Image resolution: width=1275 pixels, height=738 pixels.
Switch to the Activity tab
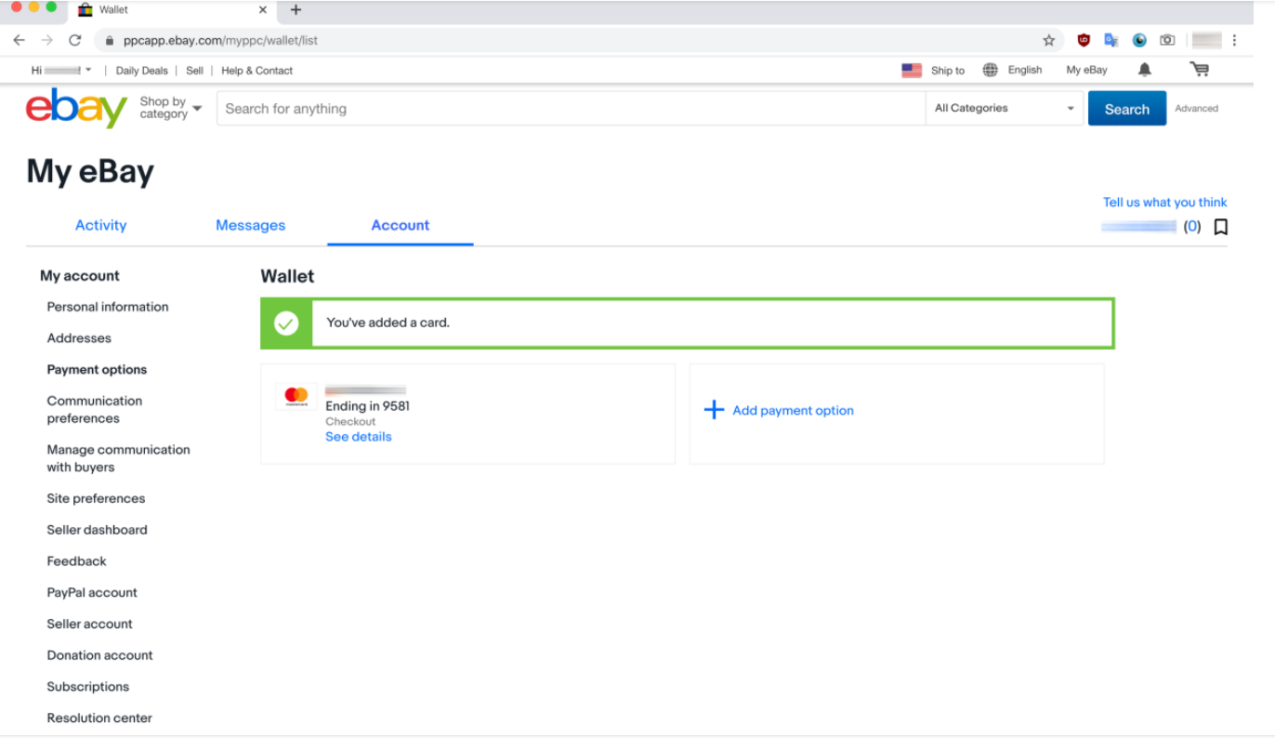coord(100,225)
